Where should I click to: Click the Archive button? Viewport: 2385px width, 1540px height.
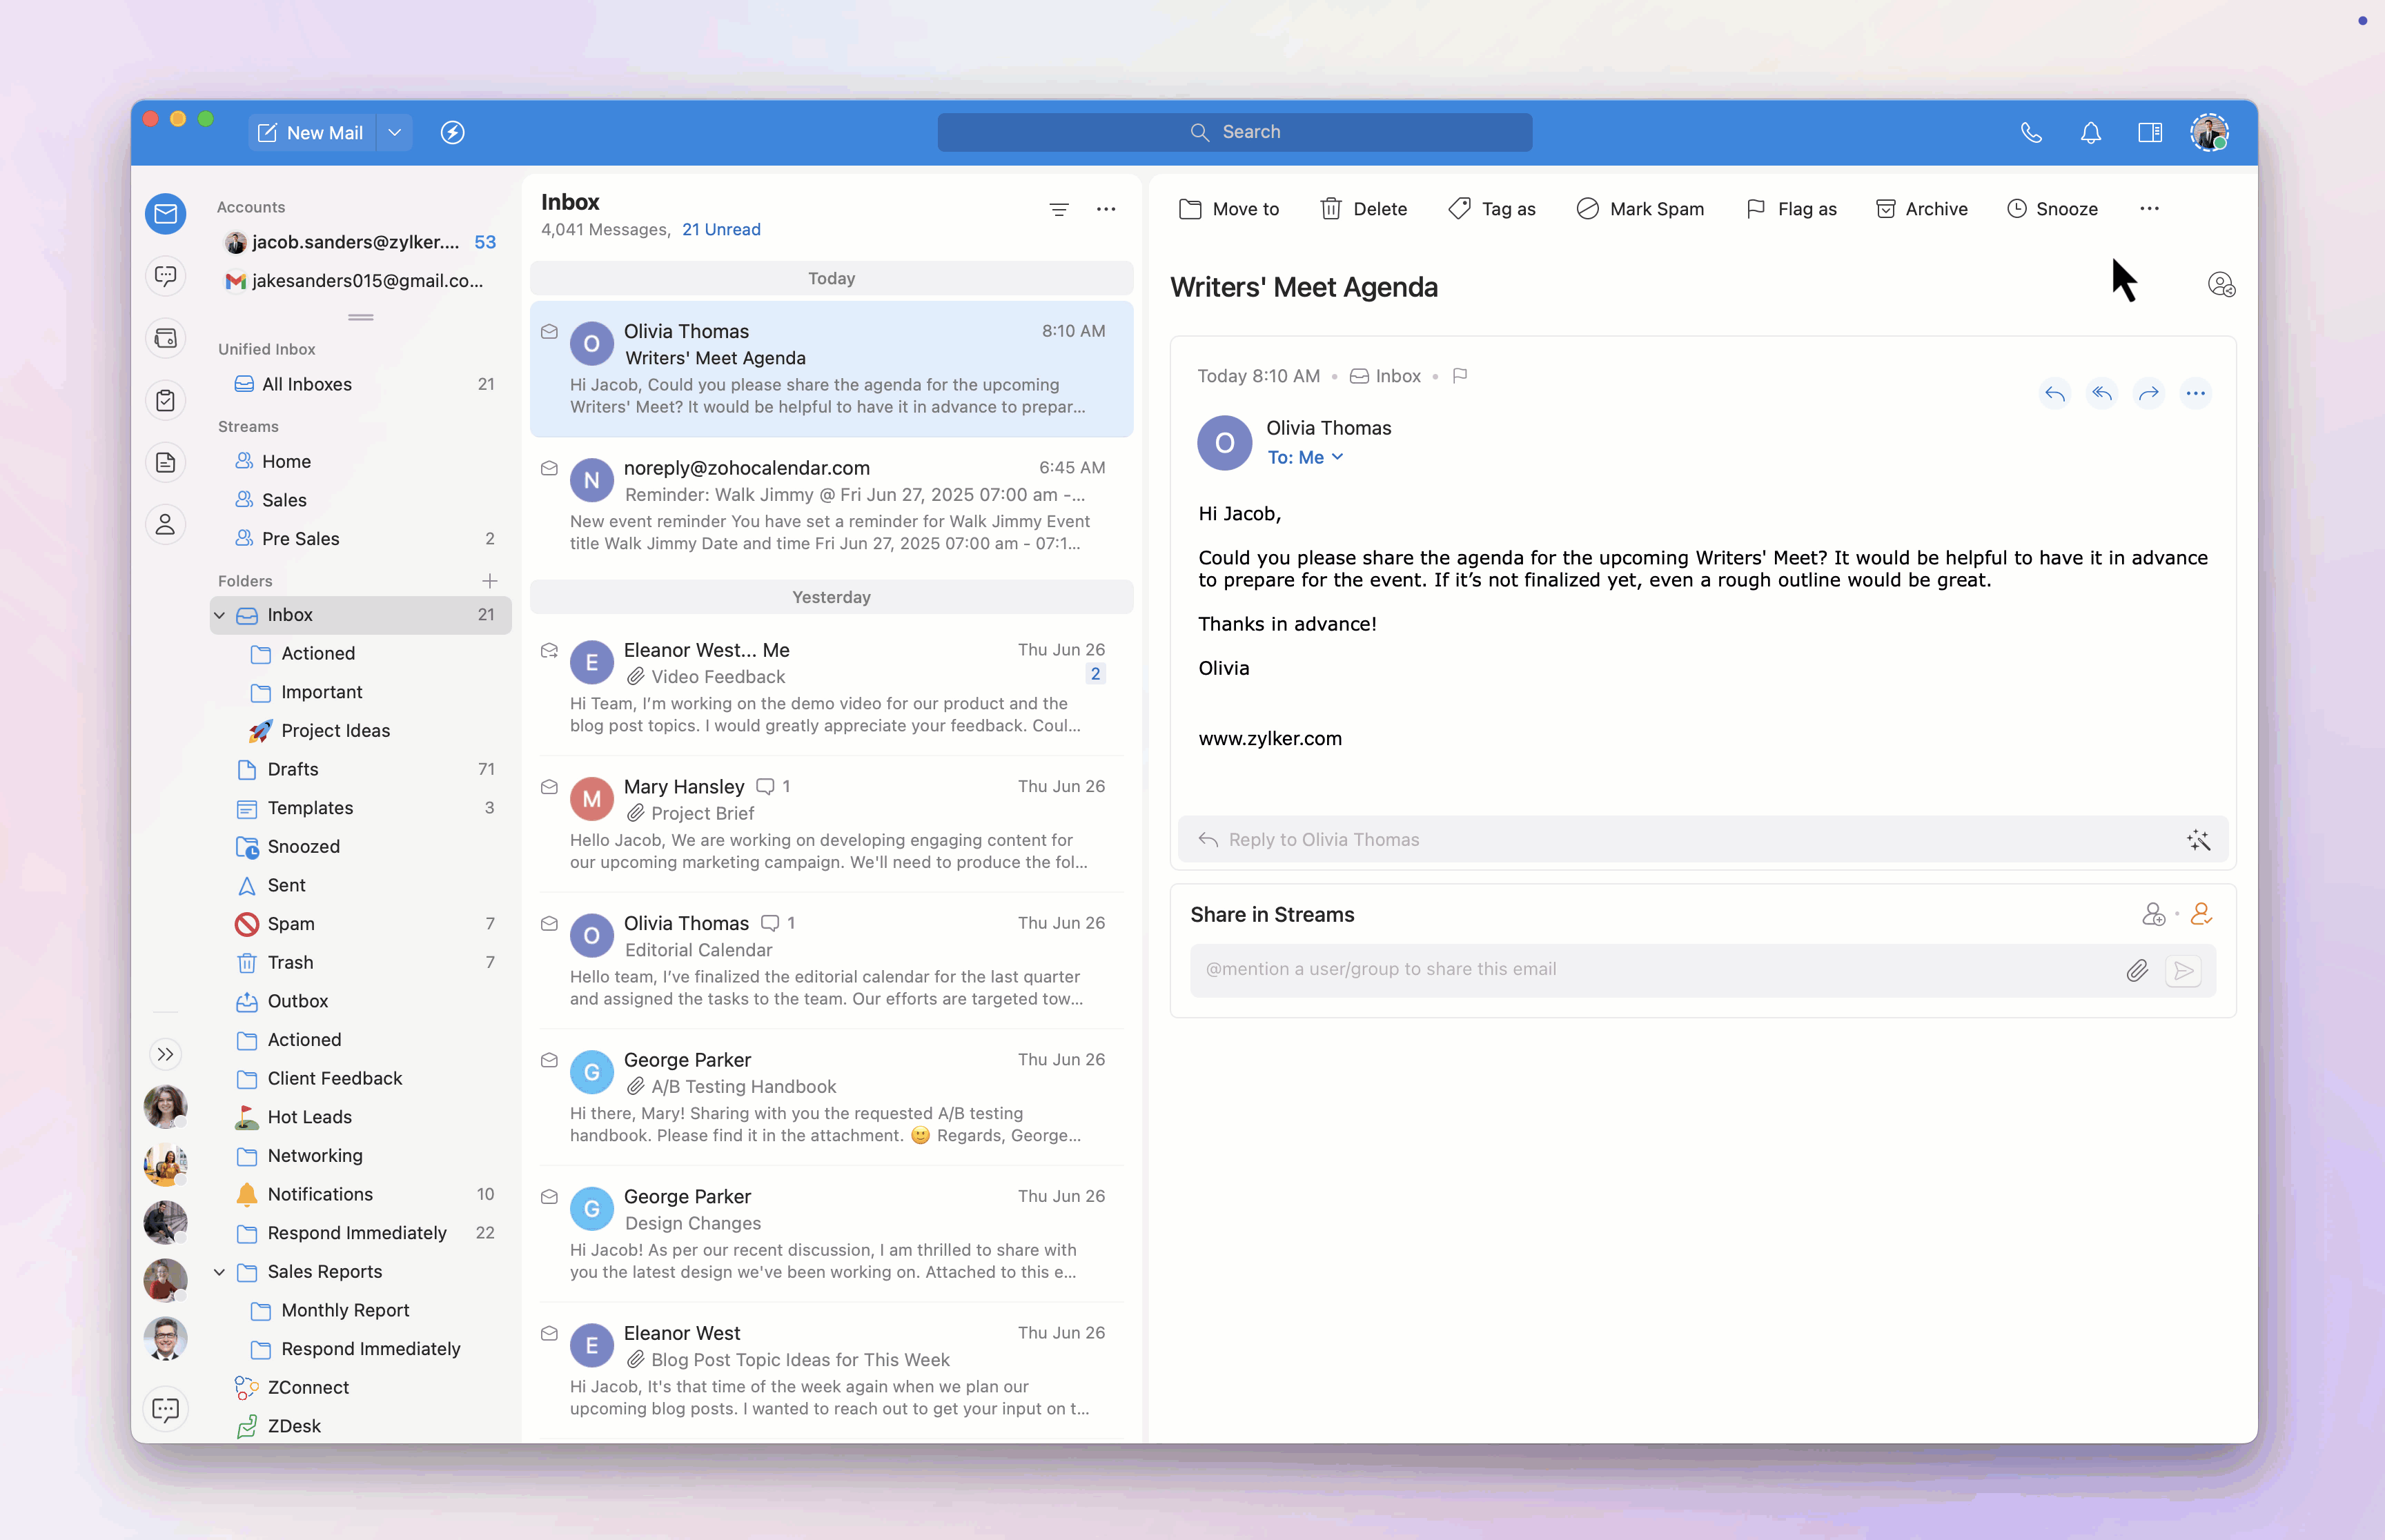point(1921,209)
